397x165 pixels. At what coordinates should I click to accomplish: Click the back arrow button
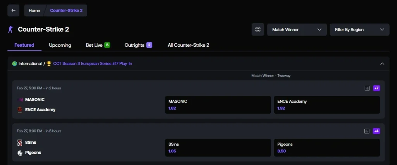click(x=14, y=10)
